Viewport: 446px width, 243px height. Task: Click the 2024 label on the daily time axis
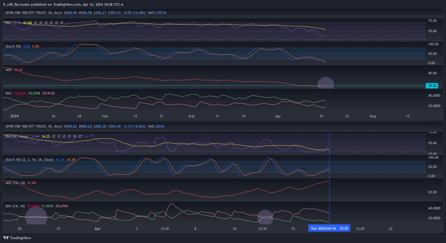pos(15,116)
